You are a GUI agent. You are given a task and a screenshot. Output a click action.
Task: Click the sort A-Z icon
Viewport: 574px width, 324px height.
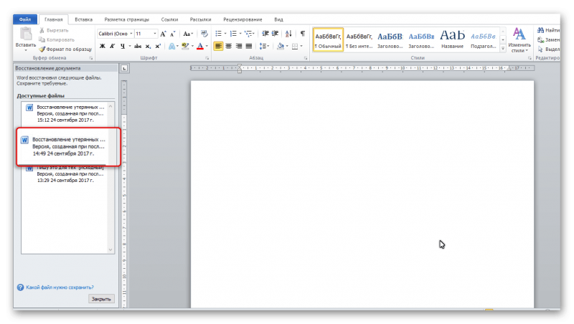coord(288,34)
